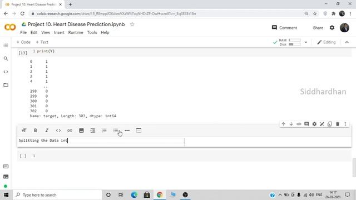Image resolution: width=356 pixels, height=200 pixels.
Task: Insert link in text cell
Action: pyautogui.click(x=70, y=131)
